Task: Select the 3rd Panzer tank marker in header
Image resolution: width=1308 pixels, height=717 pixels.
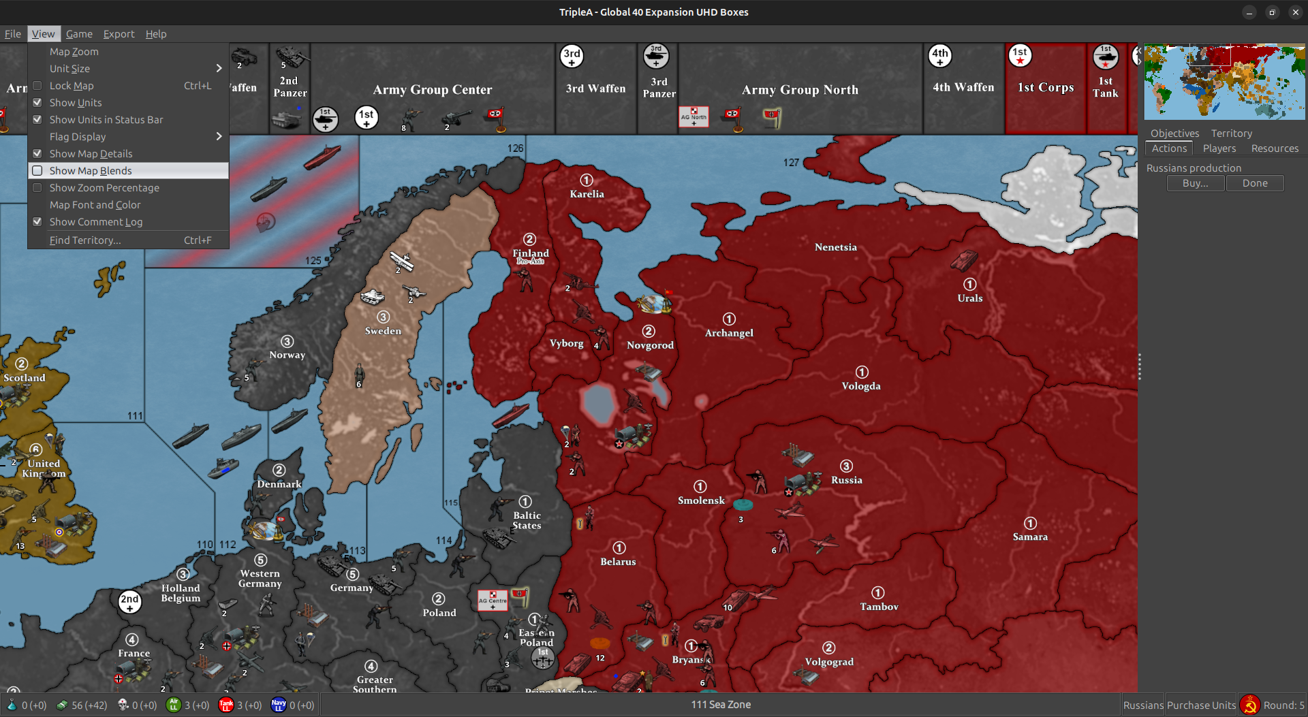Action: coord(656,57)
